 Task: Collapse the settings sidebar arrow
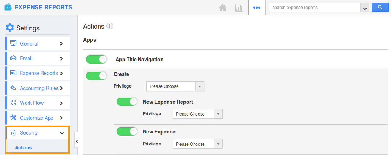(77, 141)
